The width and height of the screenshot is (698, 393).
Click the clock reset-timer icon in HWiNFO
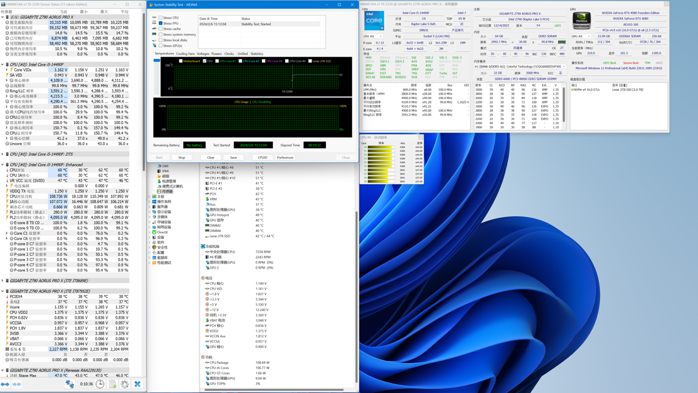pos(100,384)
